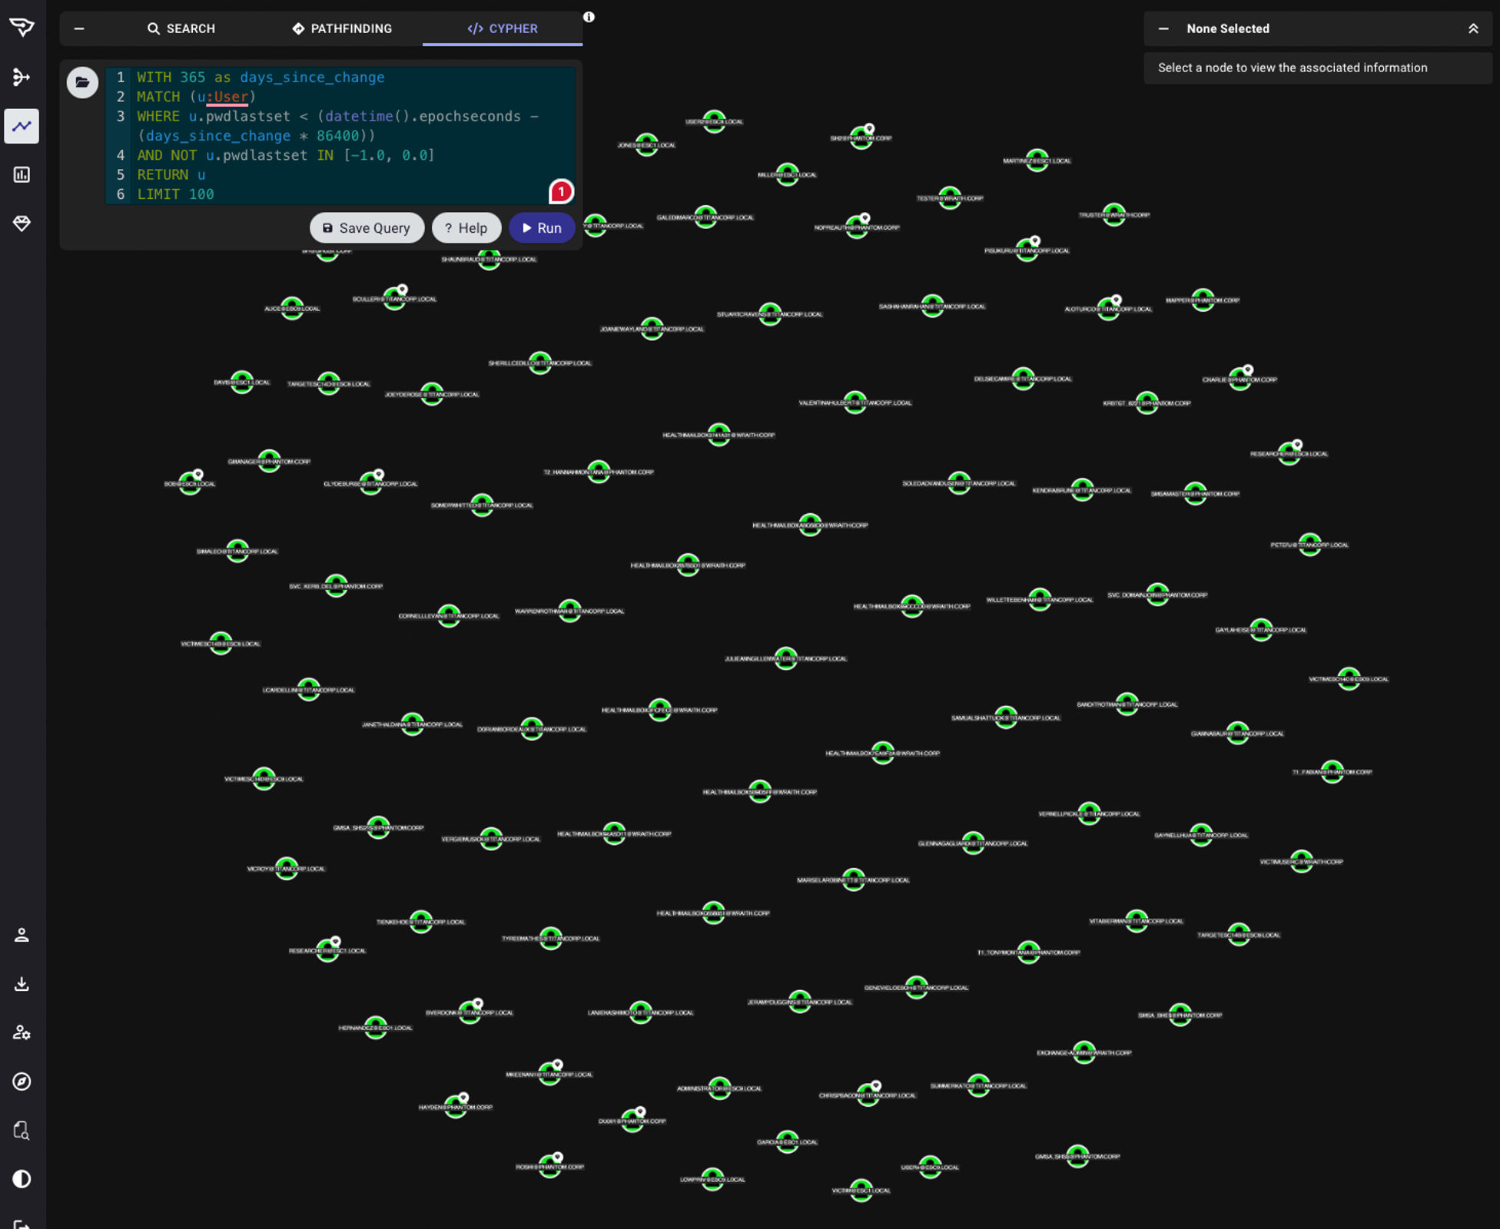Switch to the PATHFINDING tab
The height and width of the screenshot is (1229, 1500).
point(341,28)
